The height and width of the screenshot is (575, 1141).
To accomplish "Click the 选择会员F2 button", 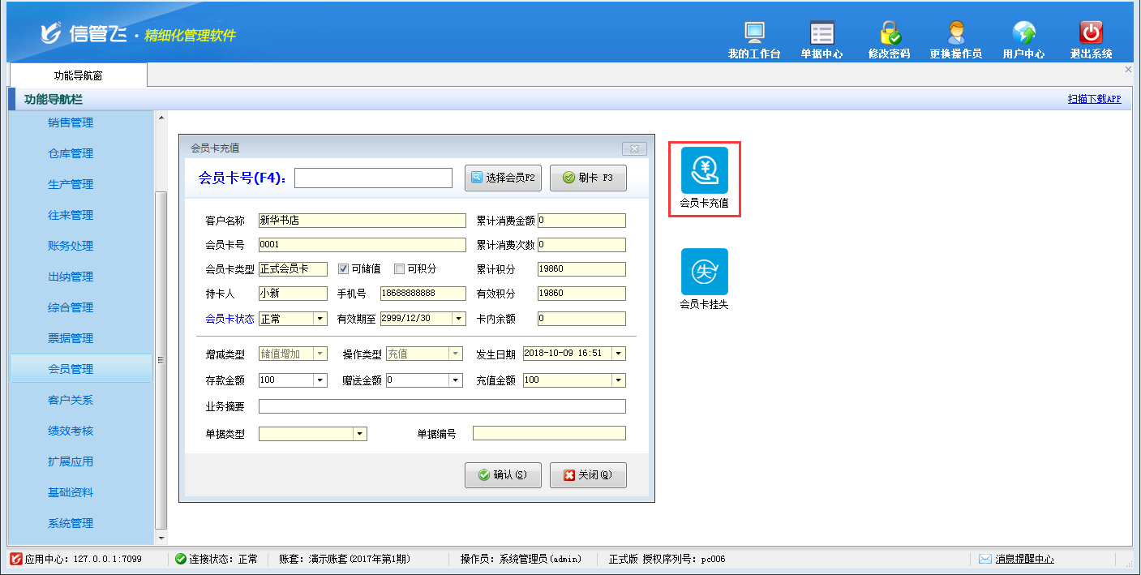I will [x=503, y=178].
